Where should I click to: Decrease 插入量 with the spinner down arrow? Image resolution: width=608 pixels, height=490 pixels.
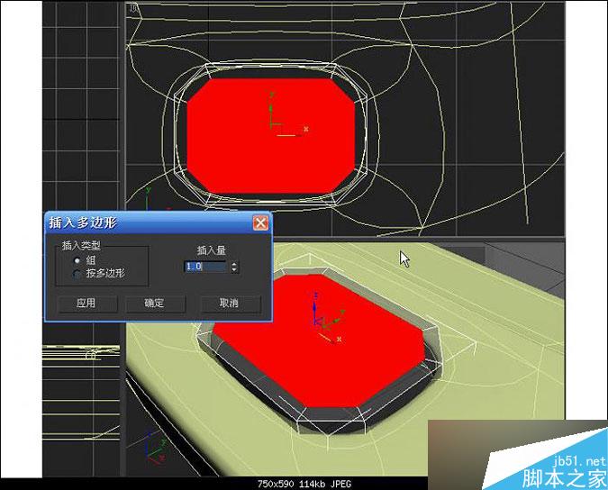pos(234,269)
